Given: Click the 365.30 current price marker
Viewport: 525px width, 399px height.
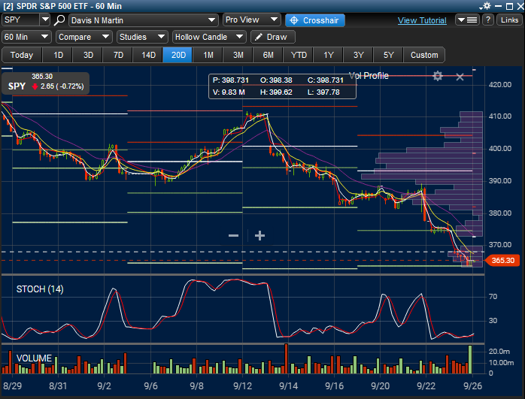Looking at the screenshot, I should [502, 260].
